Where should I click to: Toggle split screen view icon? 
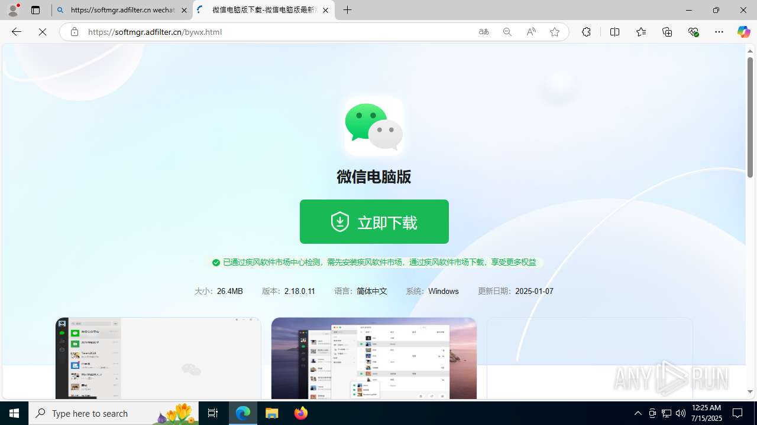point(614,32)
